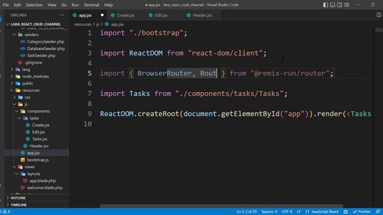Click Spaces: 4 indentation setting
The width and height of the screenshot is (383, 215).
point(269,211)
